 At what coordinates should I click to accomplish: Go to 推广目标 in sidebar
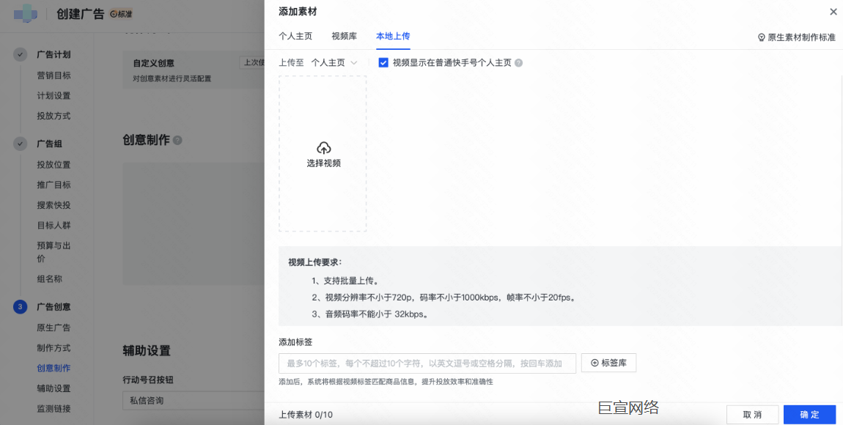(54, 185)
